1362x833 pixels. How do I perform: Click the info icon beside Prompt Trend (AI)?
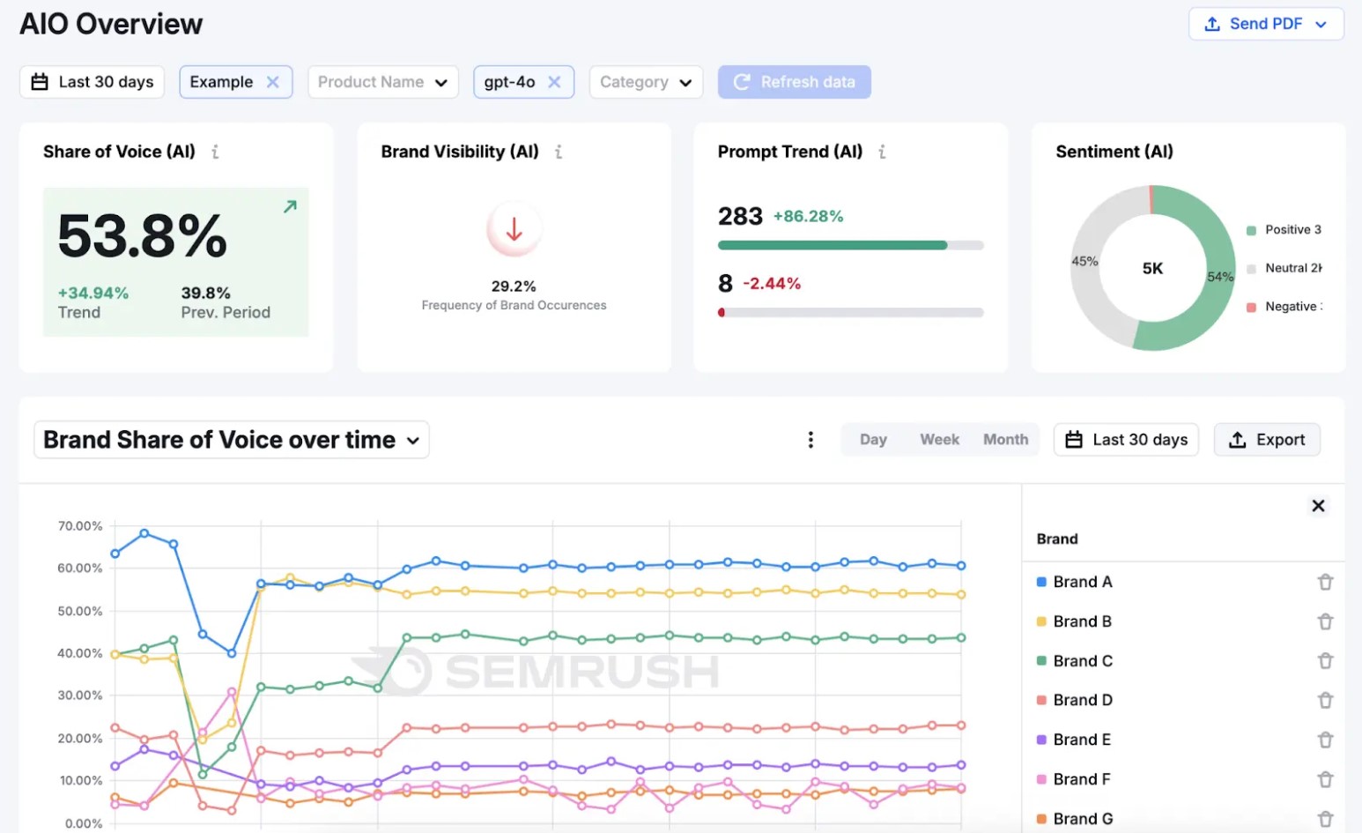tap(881, 151)
